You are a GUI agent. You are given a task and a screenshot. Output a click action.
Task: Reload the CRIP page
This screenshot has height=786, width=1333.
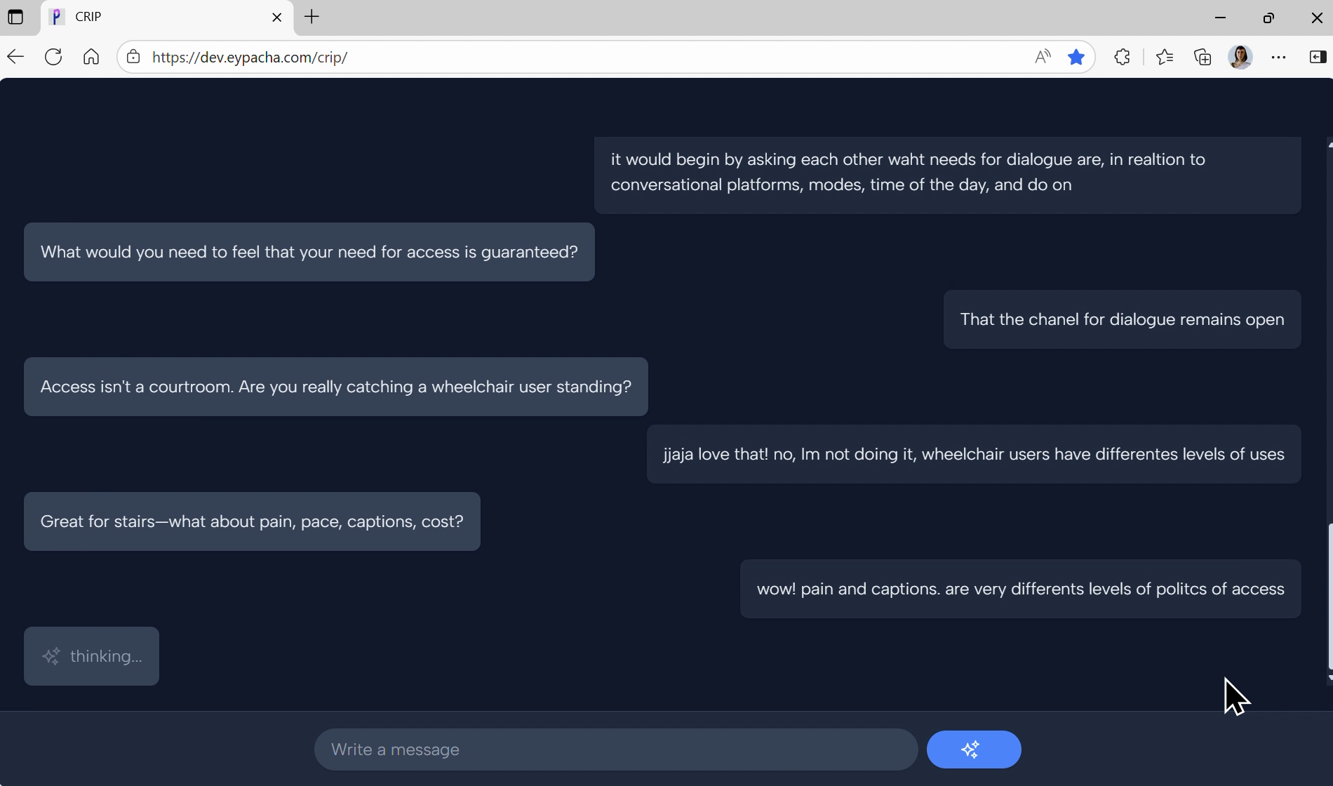(x=53, y=57)
